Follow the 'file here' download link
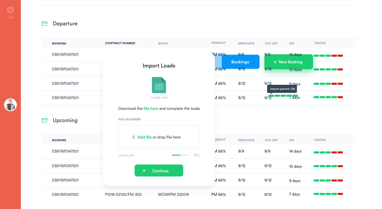 pos(151,108)
